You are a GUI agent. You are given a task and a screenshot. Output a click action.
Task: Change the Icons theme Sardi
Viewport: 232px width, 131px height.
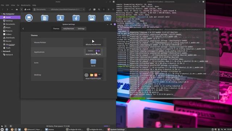[93, 63]
